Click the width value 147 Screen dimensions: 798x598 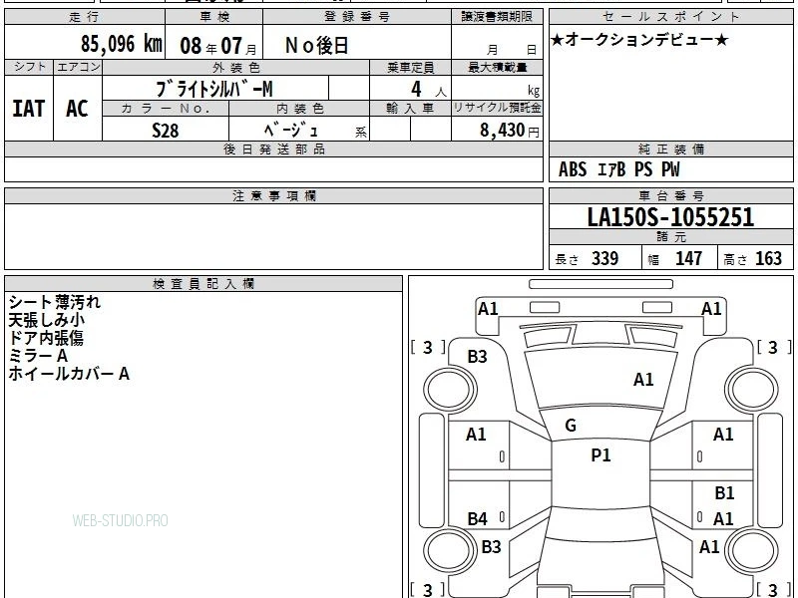(x=688, y=258)
